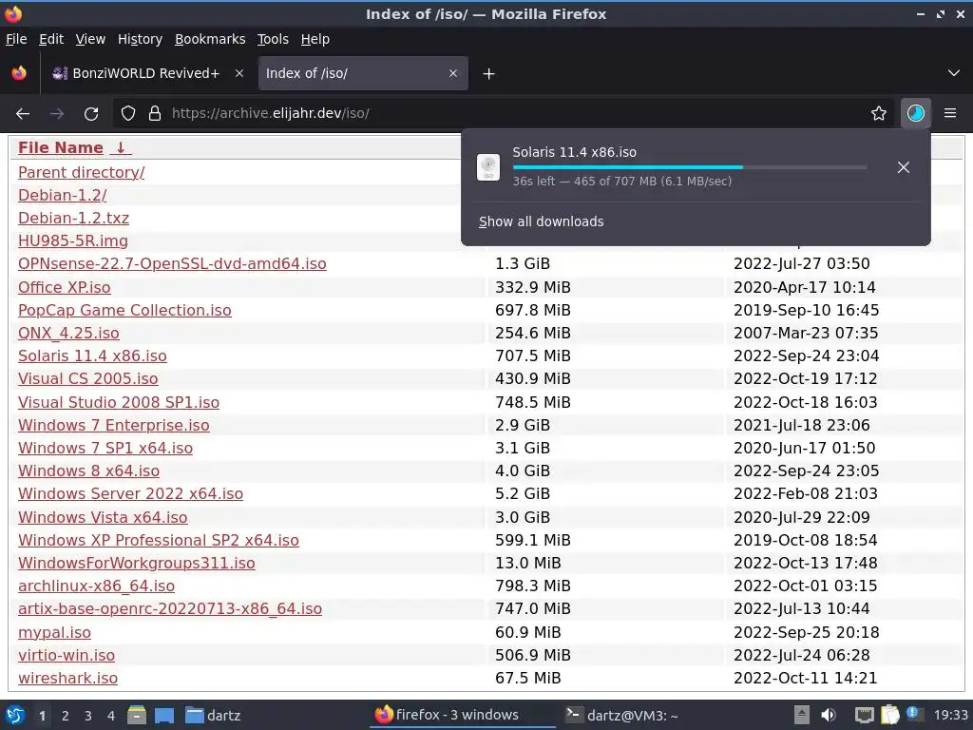This screenshot has width=973, height=730.
Task: Download Windows 8 x64.iso
Action: pos(88,471)
